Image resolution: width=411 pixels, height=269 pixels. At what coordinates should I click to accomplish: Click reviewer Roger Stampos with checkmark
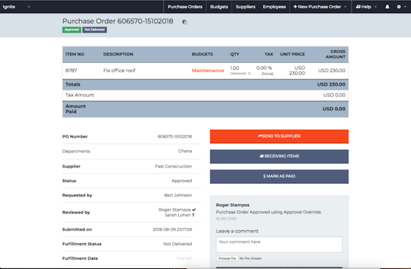pos(177,209)
